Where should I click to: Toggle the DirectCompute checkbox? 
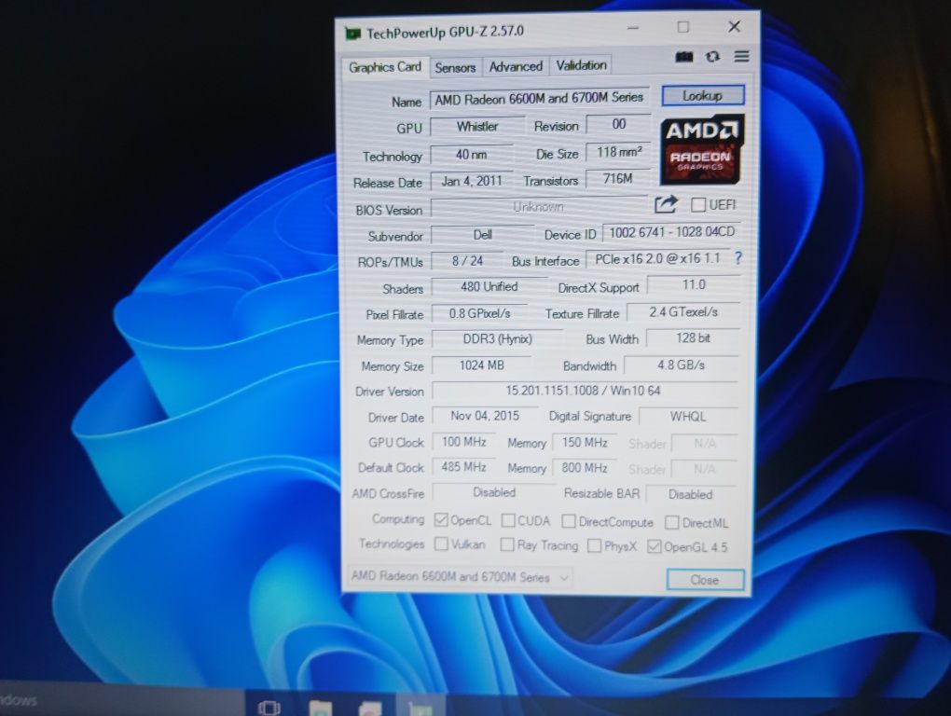point(569,521)
